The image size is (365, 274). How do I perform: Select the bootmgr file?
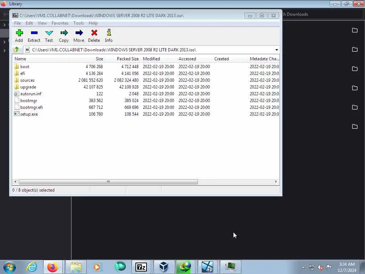29,101
